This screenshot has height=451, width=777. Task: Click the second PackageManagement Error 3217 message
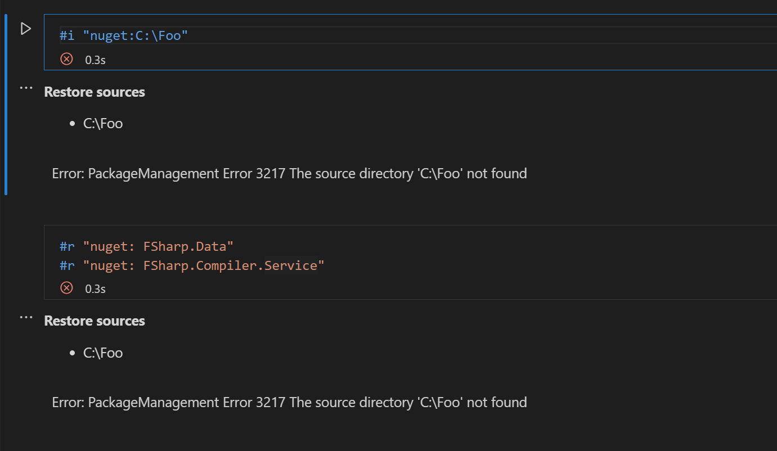(x=289, y=402)
